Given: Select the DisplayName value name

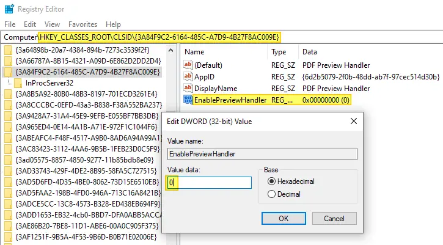Looking at the screenshot, I should pos(216,89).
